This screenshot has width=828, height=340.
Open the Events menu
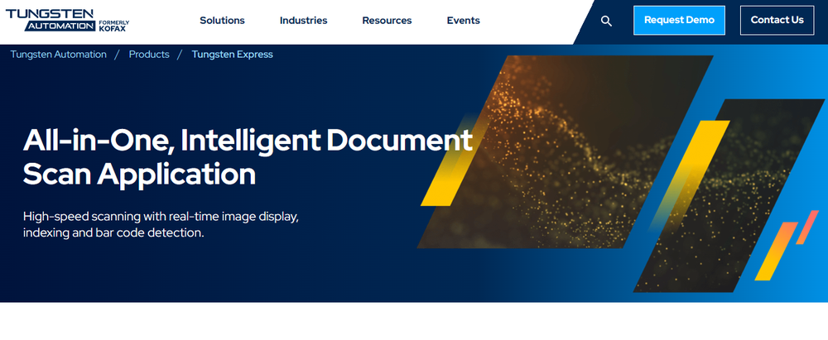(x=464, y=21)
